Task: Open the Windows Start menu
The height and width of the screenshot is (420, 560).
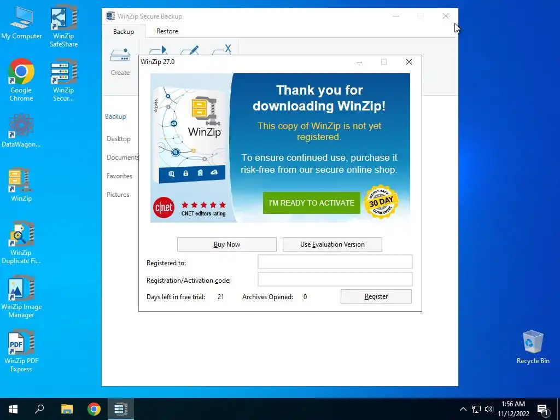Action: pos(13,409)
